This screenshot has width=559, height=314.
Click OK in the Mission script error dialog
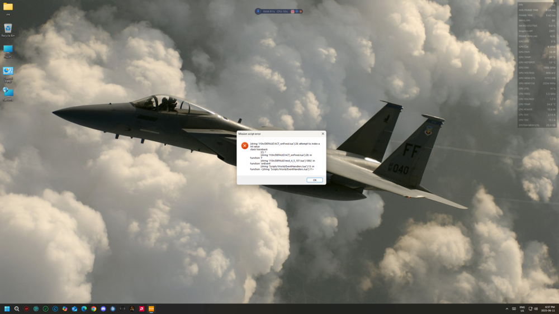tap(314, 180)
